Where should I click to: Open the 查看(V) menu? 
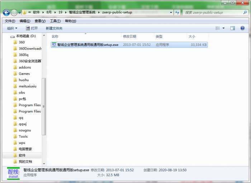click(40, 21)
